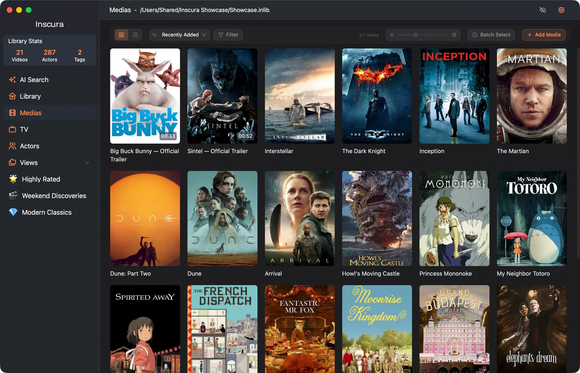
Task: Click the 2 Tags stat
Action: pos(80,55)
